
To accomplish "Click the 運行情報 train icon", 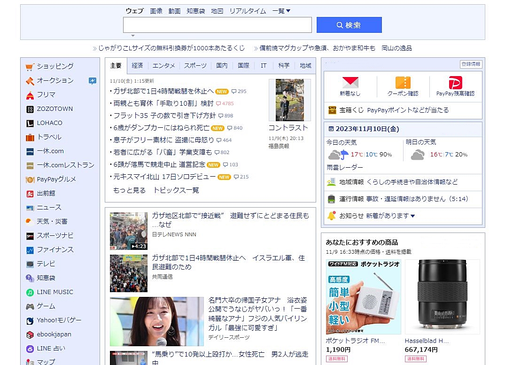I will pos(331,199).
